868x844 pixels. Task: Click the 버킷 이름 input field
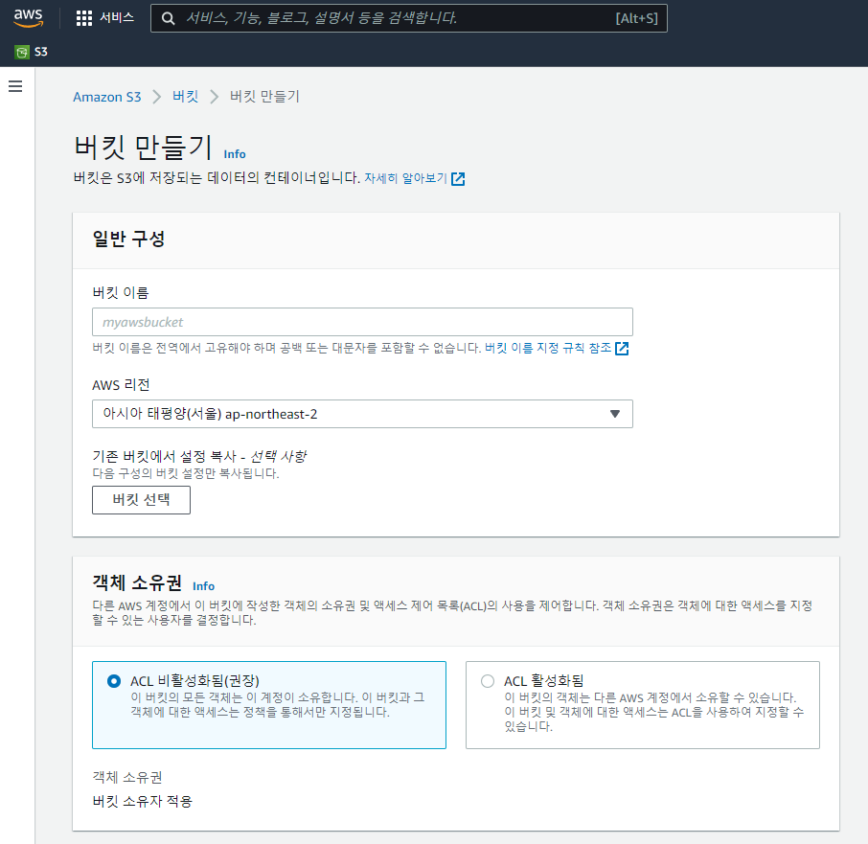[x=362, y=322]
